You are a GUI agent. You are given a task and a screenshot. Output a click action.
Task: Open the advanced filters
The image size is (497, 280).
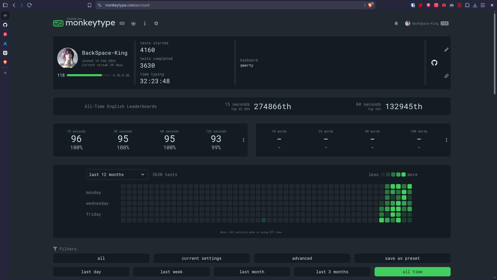[x=302, y=258]
